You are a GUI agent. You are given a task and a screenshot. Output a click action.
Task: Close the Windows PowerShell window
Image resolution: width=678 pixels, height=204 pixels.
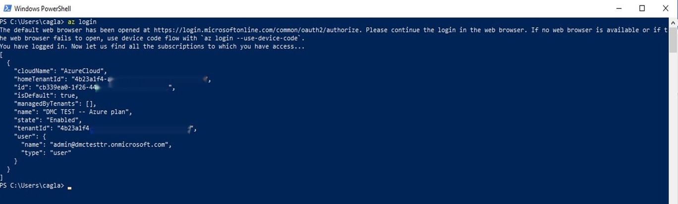(666, 8)
